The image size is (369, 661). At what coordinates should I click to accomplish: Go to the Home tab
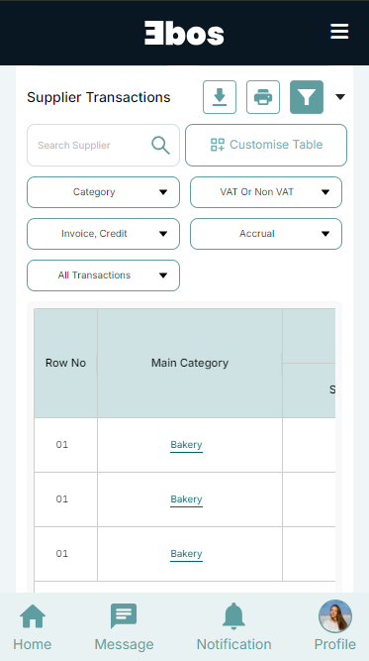point(33,627)
